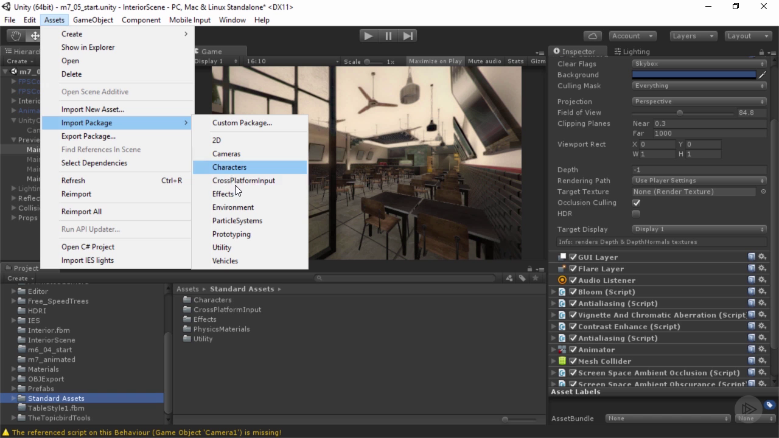Choose Reimport All in Assets menu
This screenshot has width=779, height=438.
point(82,212)
